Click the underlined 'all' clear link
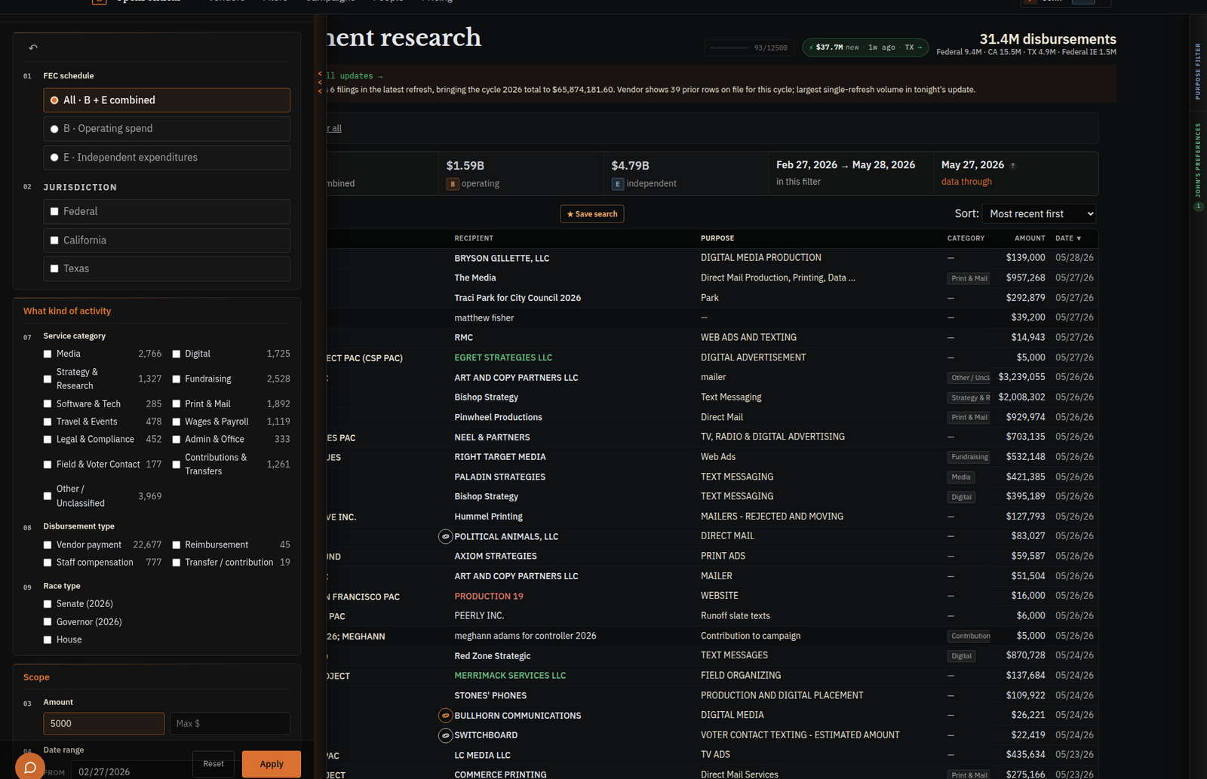Viewport: 1207px width, 779px height. [335, 128]
